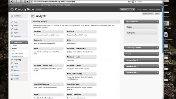This screenshot has height=99, width=176.
Task: Open Dashboard via its house icon
Action: (12, 16)
